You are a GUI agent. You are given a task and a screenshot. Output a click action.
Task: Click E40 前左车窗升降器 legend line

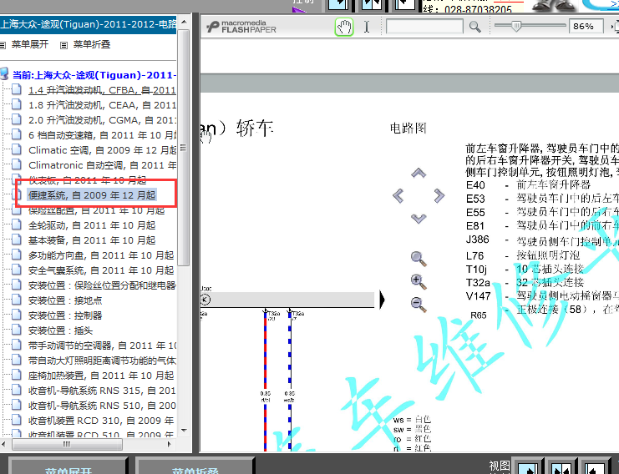pos(528,185)
